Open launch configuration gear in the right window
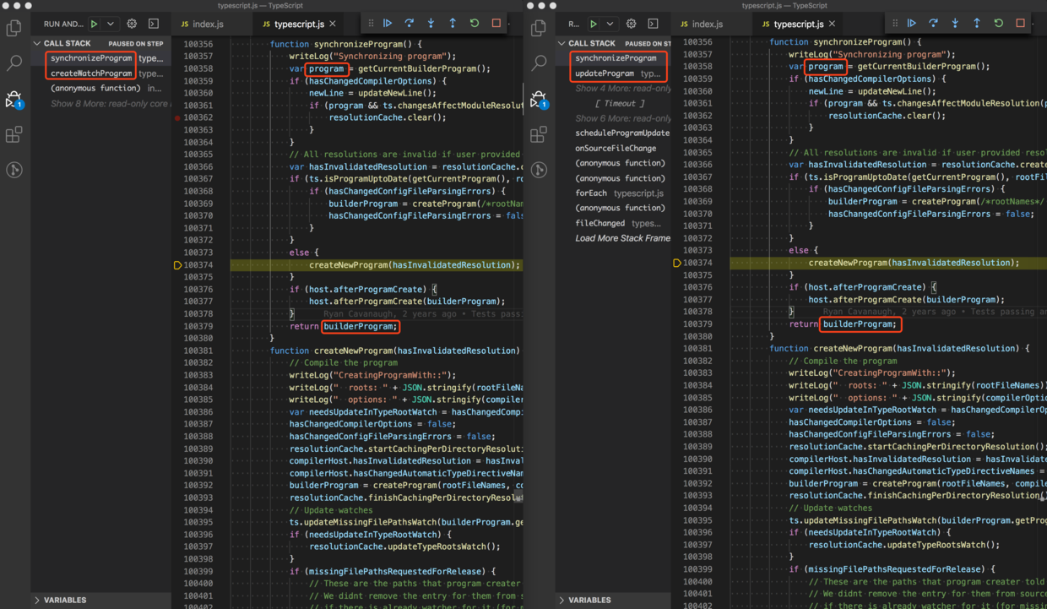Screen dimensions: 1047x609 click(x=631, y=24)
